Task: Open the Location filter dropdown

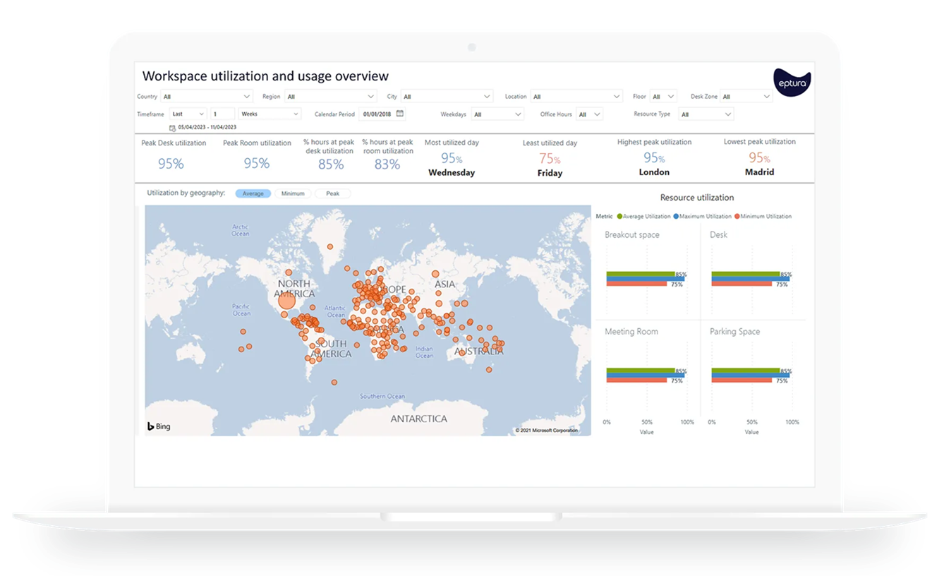Action: point(576,97)
